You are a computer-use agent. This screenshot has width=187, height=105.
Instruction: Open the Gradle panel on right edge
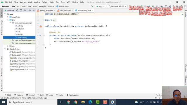(186, 13)
